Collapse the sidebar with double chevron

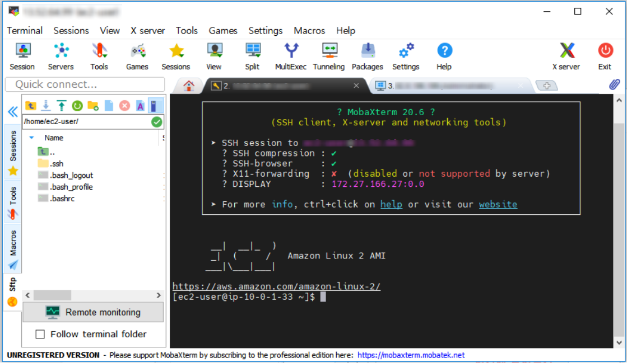point(13,111)
